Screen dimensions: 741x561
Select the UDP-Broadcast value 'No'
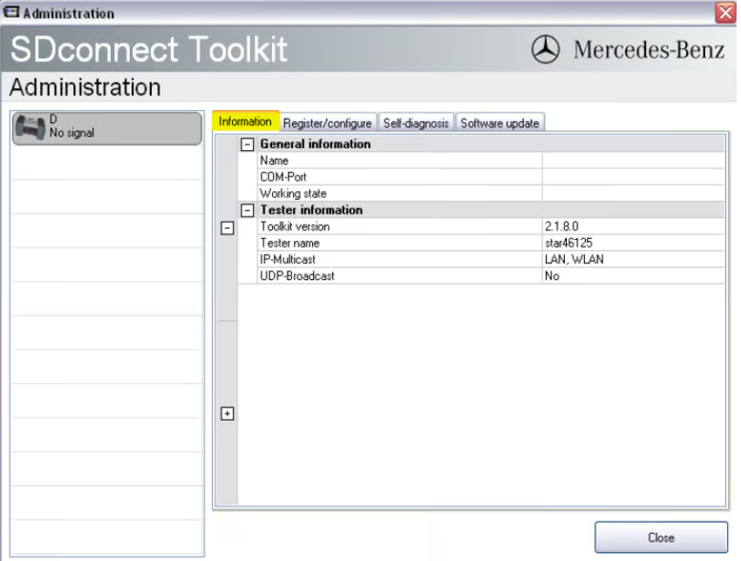[x=552, y=277]
